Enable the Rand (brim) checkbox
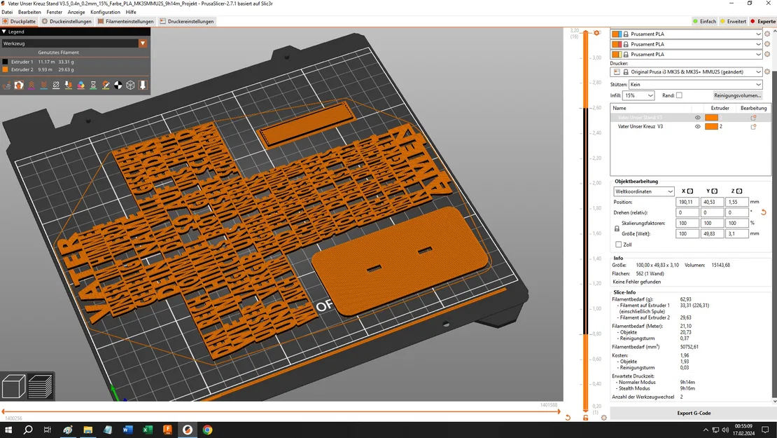777x438 pixels. pos(679,95)
